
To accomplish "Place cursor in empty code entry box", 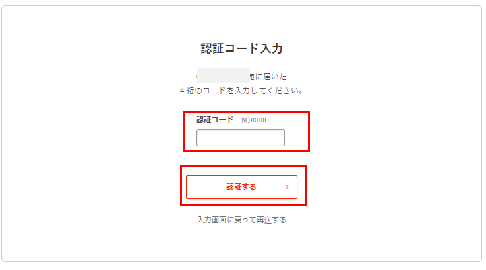I will coord(240,138).
